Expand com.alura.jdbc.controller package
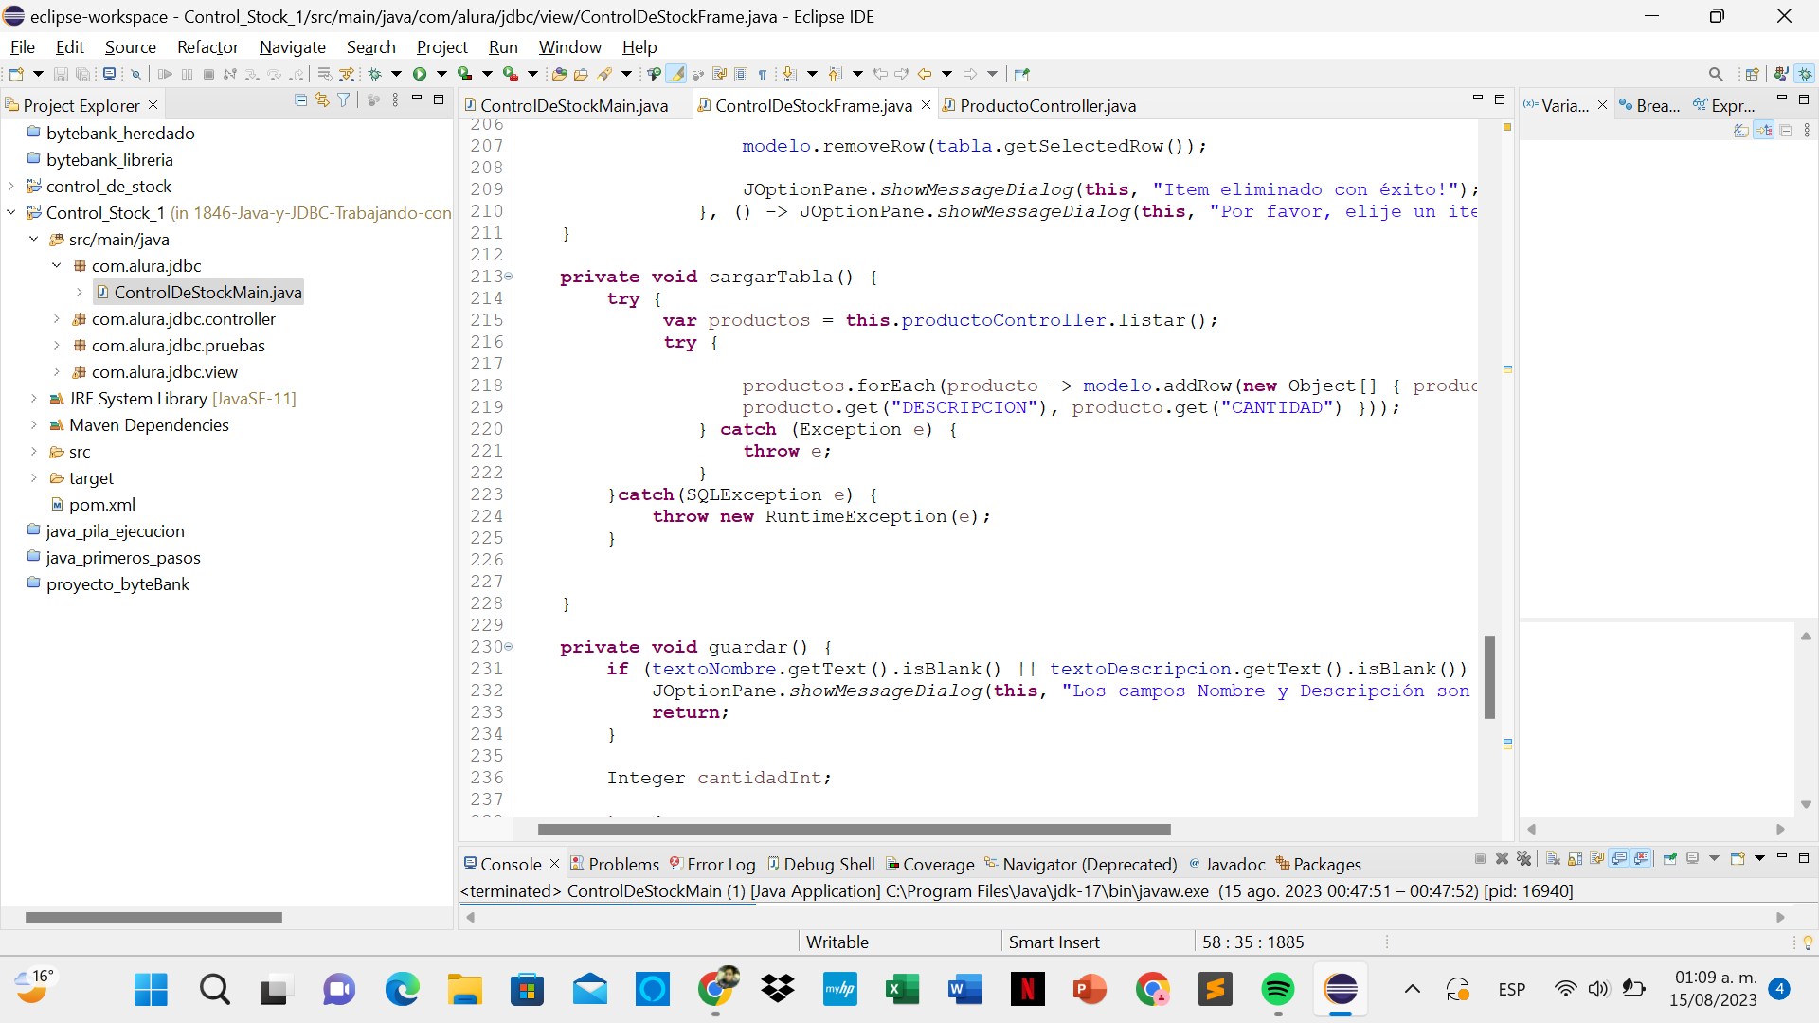This screenshot has height=1023, width=1819. tap(57, 319)
